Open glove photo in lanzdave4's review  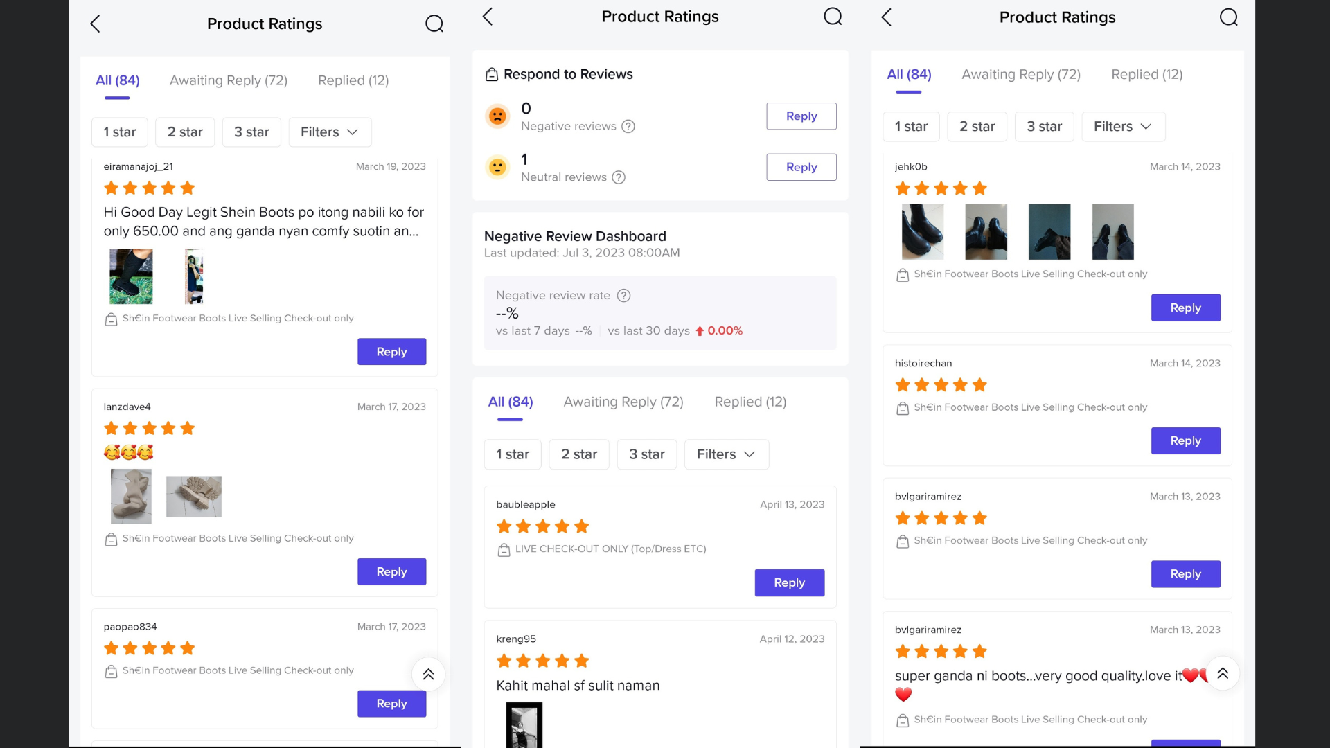[x=194, y=496]
